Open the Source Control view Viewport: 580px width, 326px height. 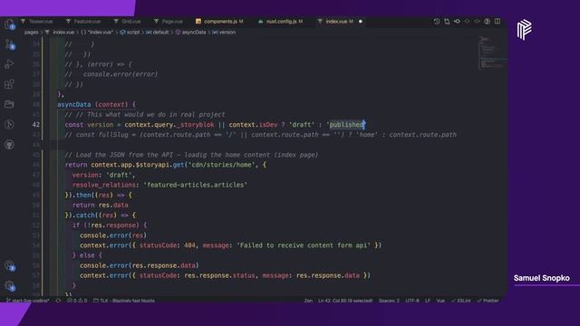pos(10,44)
